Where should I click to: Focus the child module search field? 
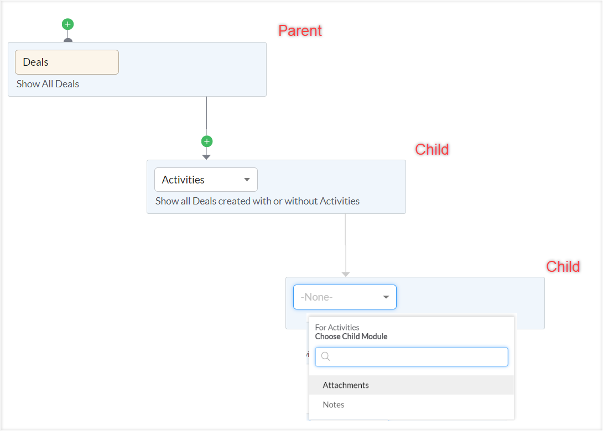418,357
